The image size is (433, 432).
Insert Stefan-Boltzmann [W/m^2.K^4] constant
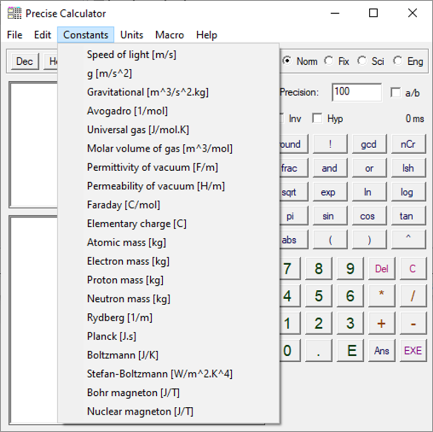(168, 374)
